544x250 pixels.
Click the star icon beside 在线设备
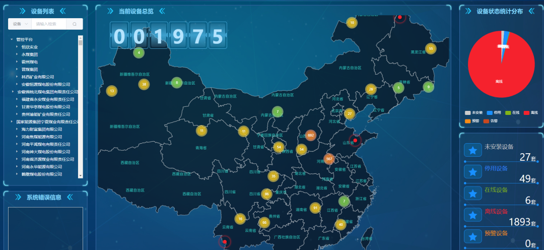(x=472, y=193)
